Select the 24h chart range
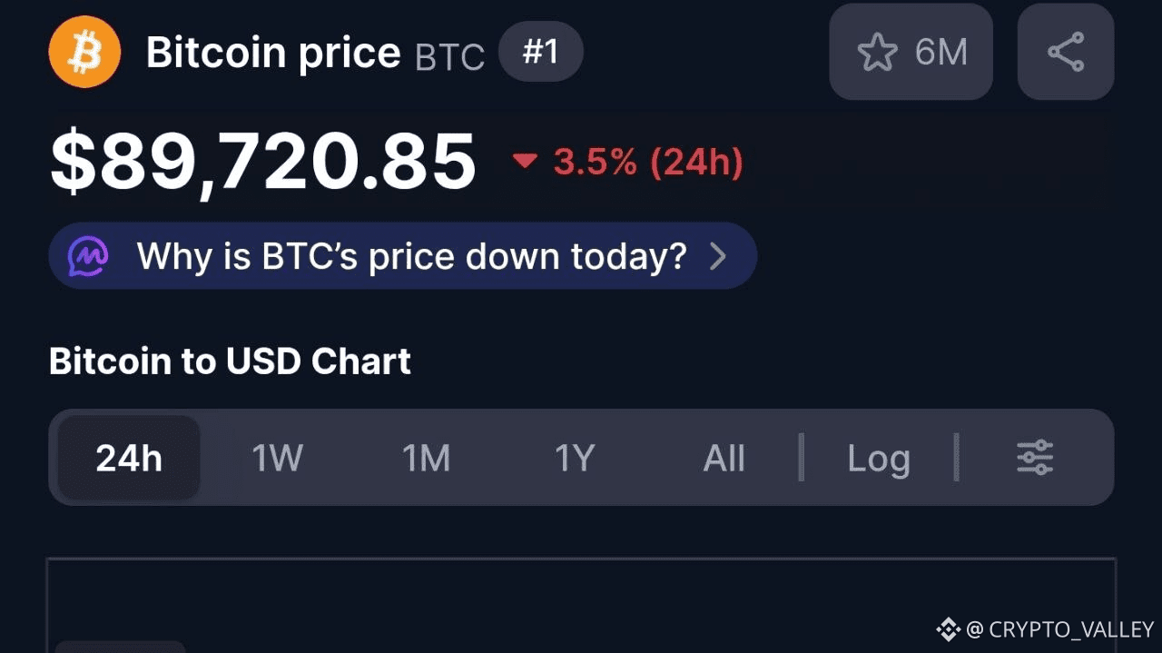Image resolution: width=1162 pixels, height=653 pixels. pos(129,459)
